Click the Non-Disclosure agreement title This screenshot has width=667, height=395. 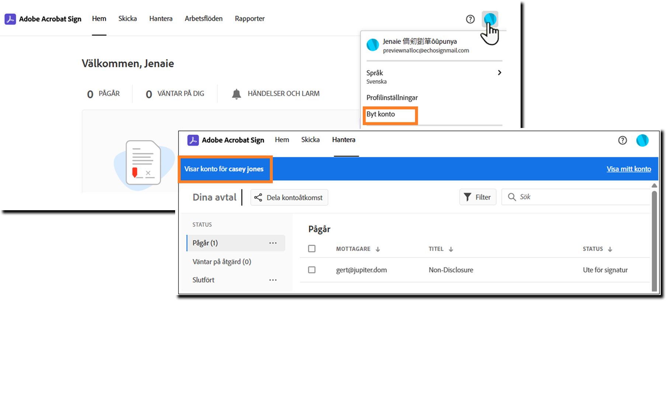pyautogui.click(x=451, y=270)
